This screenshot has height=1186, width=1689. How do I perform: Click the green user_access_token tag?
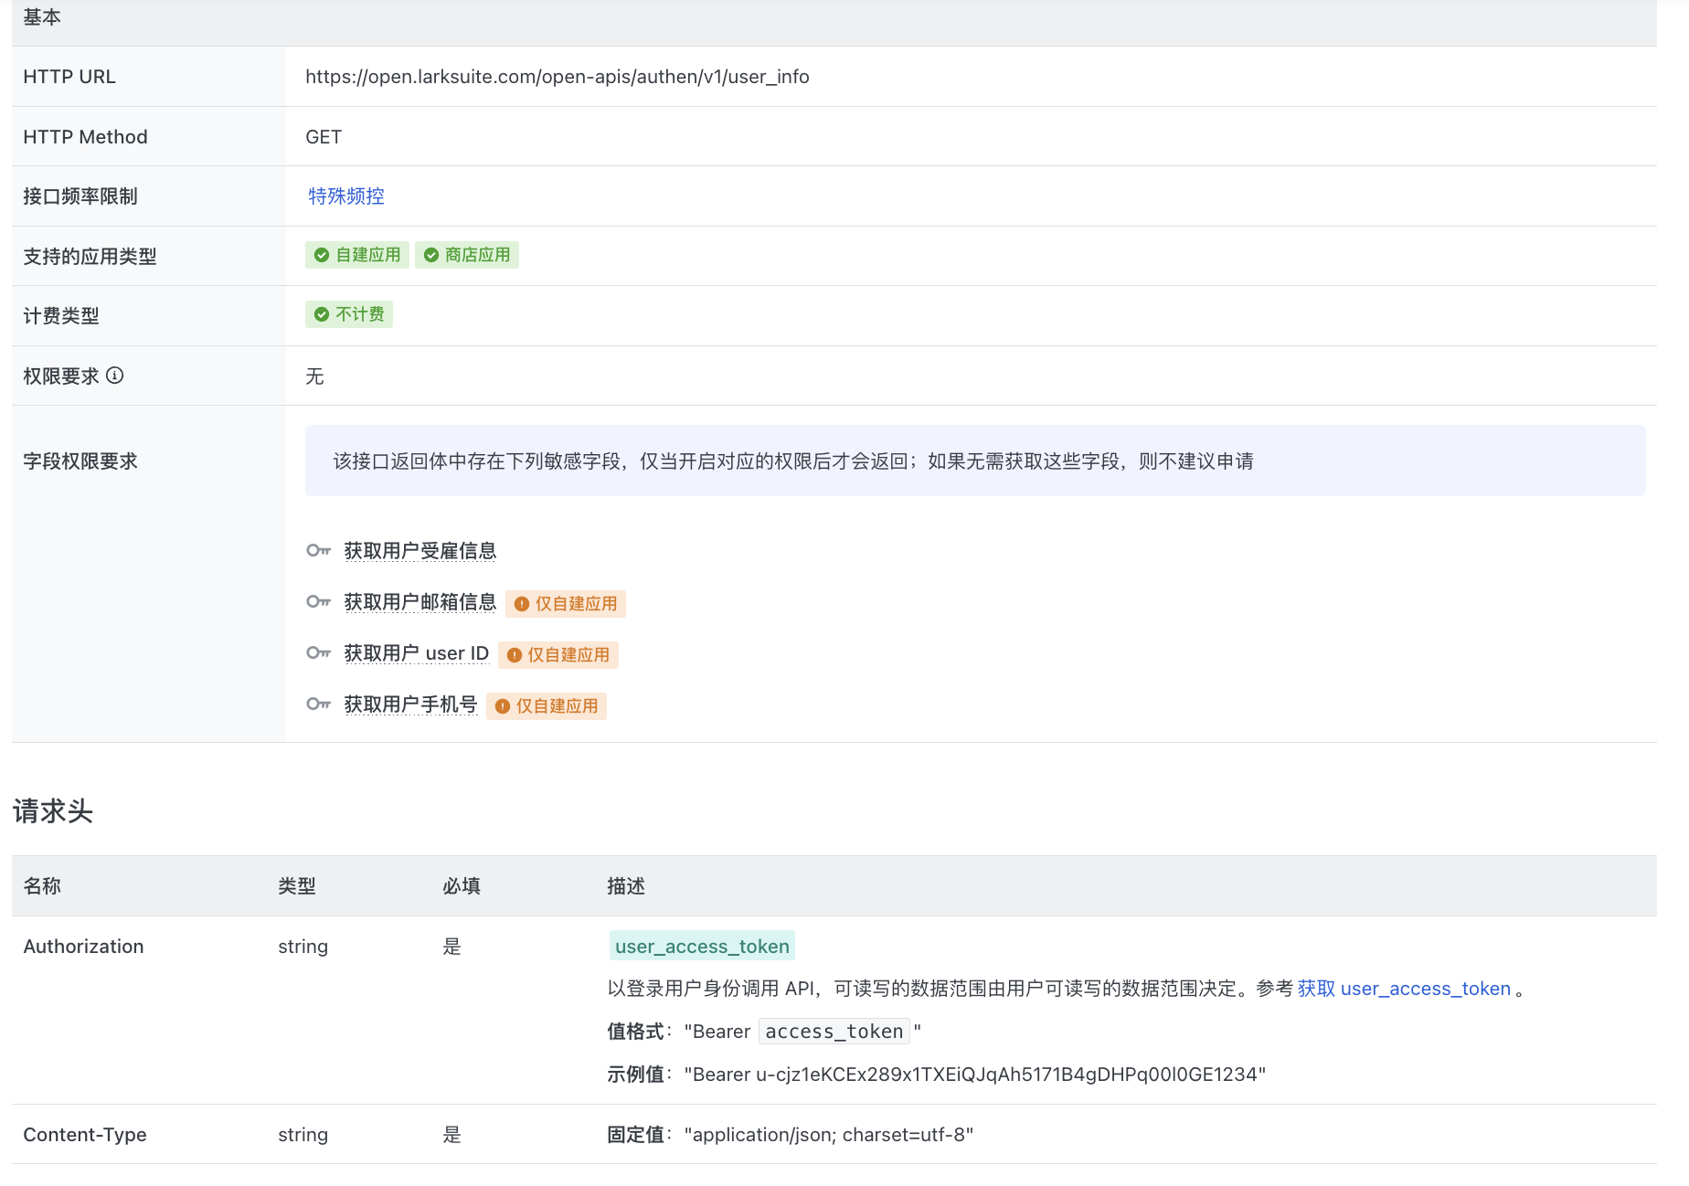point(702,947)
